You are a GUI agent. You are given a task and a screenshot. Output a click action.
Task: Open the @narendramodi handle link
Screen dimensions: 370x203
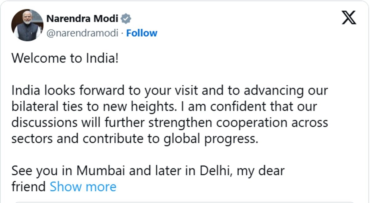82,33
